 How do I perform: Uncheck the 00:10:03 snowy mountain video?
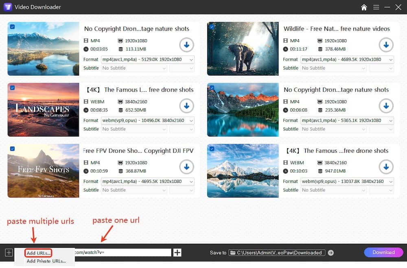[x=212, y=149]
